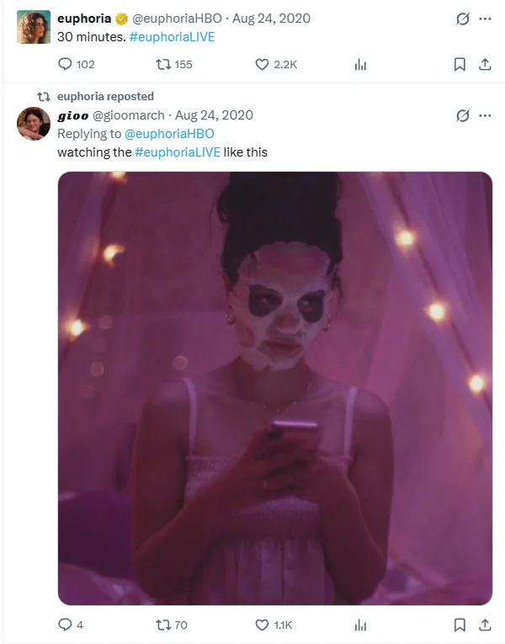Open the face mask image in gioo's post
Viewport: 505px width, 644px height.
tap(274, 388)
